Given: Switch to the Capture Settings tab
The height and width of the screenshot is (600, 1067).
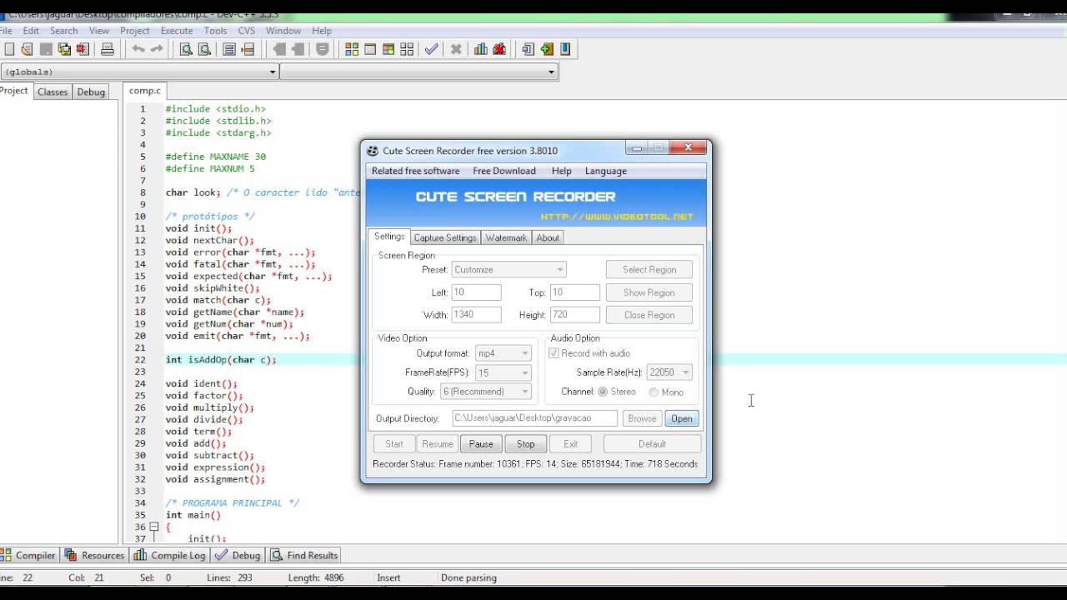Looking at the screenshot, I should 445,237.
